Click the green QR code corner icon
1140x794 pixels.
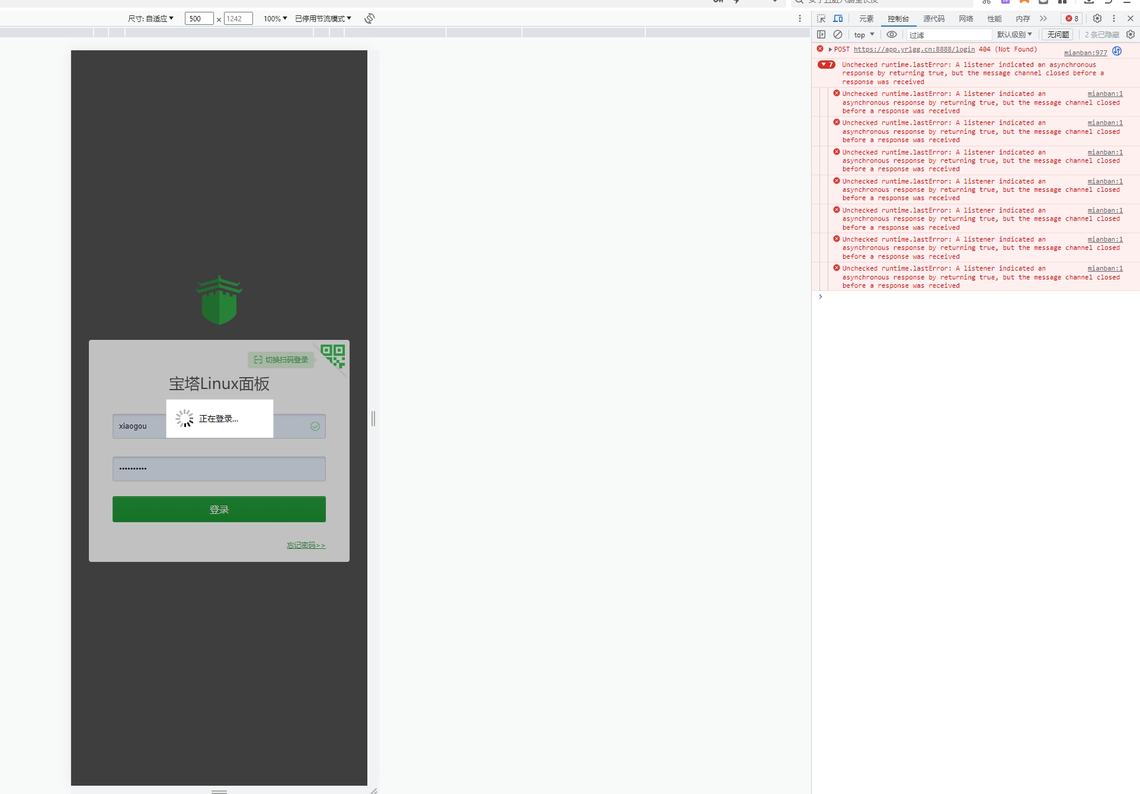(333, 356)
